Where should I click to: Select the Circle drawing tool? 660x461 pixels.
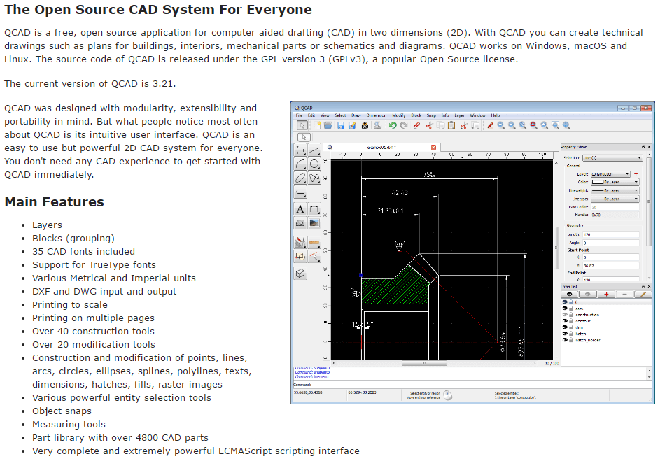(x=314, y=164)
